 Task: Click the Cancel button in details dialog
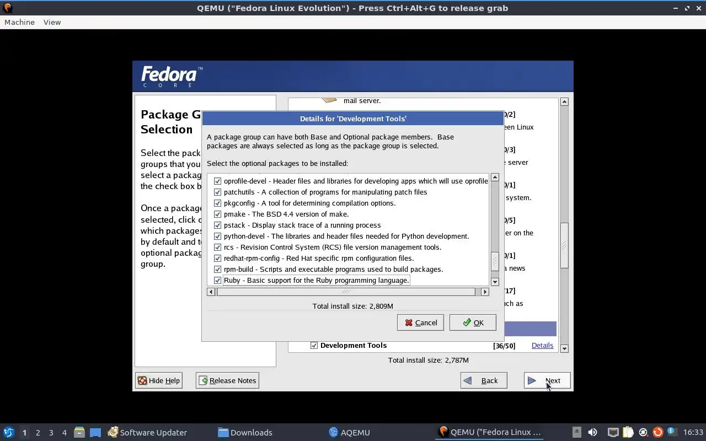[420, 322]
